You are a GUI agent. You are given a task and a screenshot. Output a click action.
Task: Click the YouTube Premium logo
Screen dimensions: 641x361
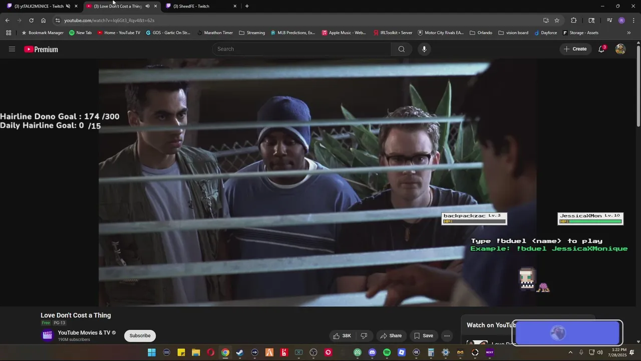(41, 49)
